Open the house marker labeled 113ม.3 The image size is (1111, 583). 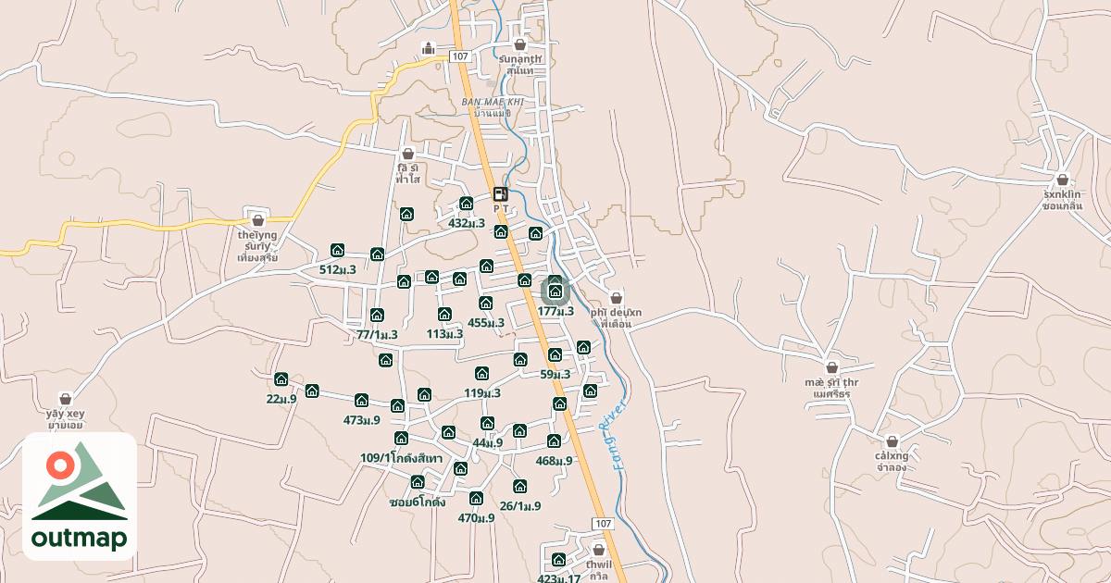444,315
